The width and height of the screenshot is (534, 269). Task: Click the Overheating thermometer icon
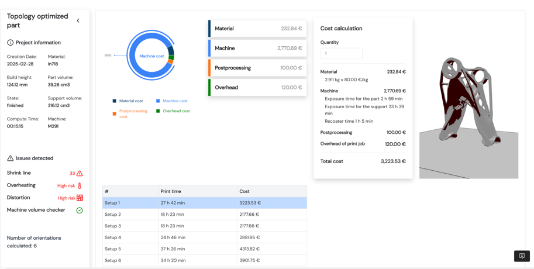click(80, 186)
